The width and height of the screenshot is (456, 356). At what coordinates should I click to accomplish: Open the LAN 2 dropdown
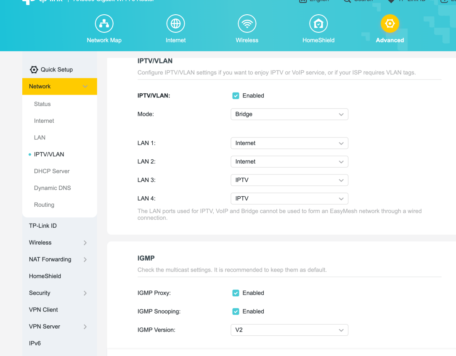coord(289,161)
